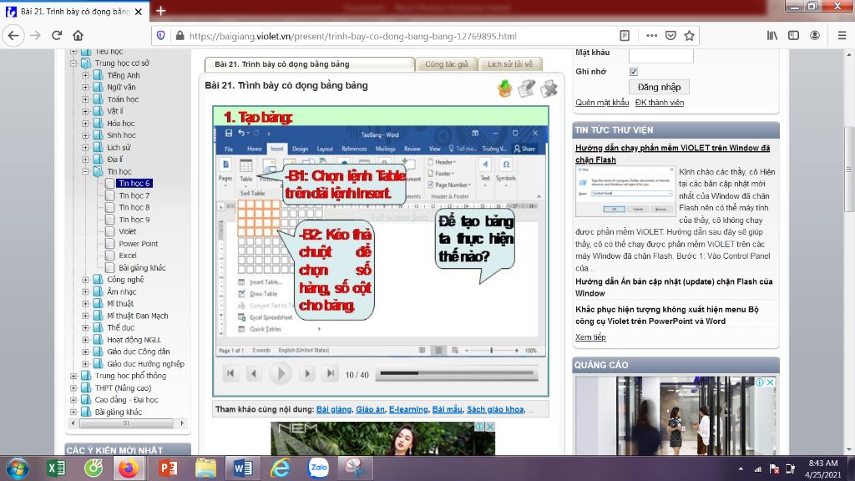The image size is (855, 481).
Task: Select Tin học 7 in tree
Action: (134, 195)
